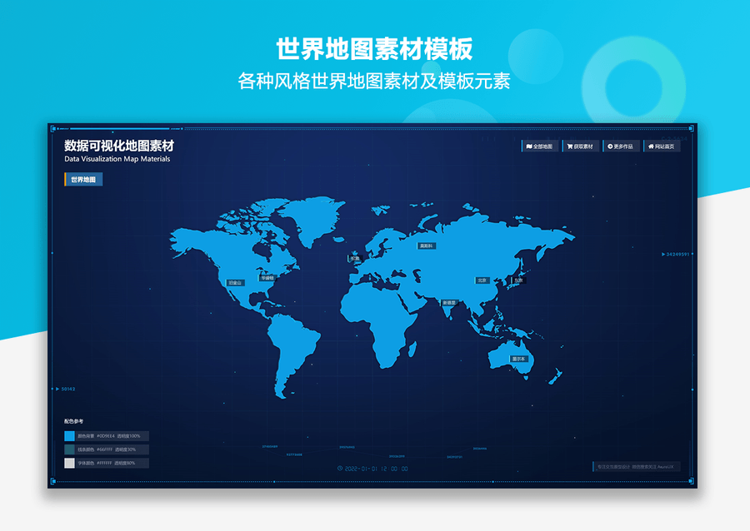Select the shopping cart icon beside 获取素材

[569, 146]
